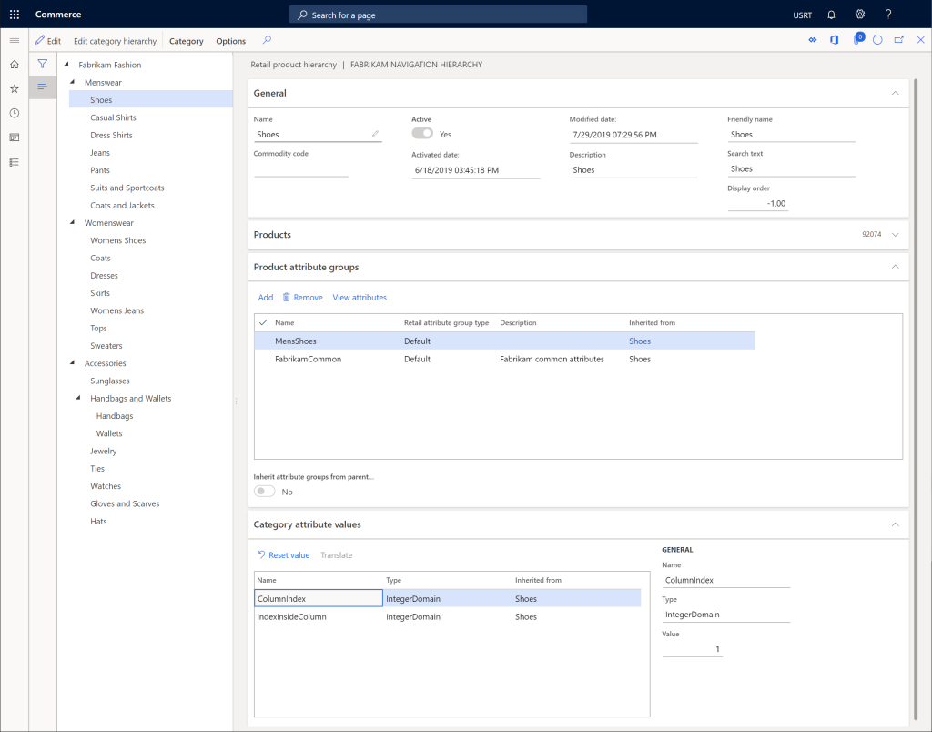Select Dress Shirts category
Image resolution: width=932 pixels, height=732 pixels.
click(x=111, y=135)
